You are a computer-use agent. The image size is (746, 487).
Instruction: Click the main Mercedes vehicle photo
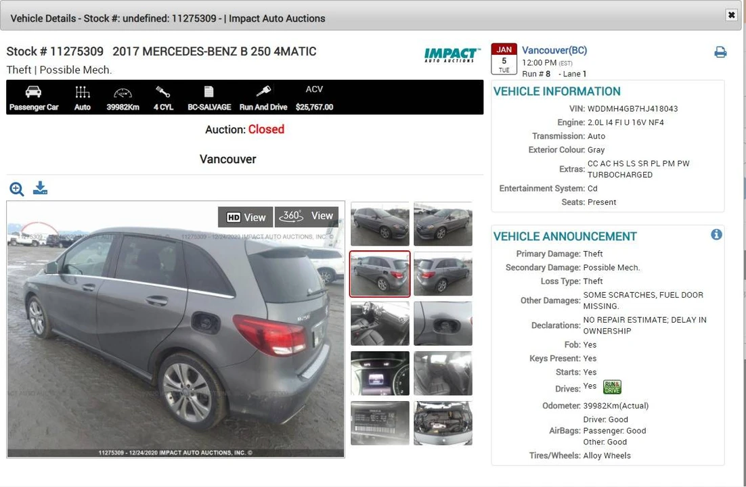(175, 329)
